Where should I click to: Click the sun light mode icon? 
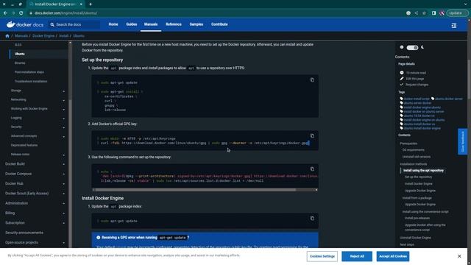click(x=402, y=47)
